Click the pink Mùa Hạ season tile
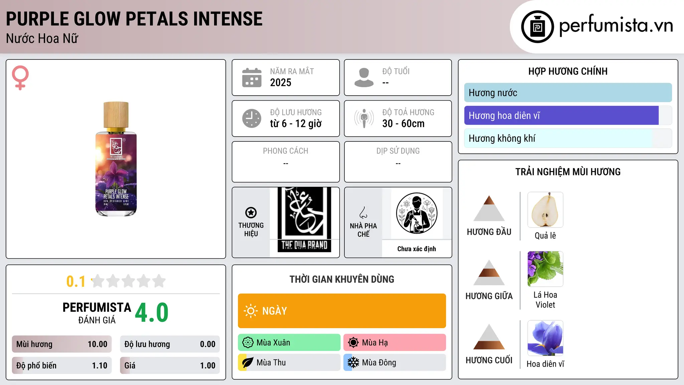The image size is (684, 385). (x=395, y=343)
